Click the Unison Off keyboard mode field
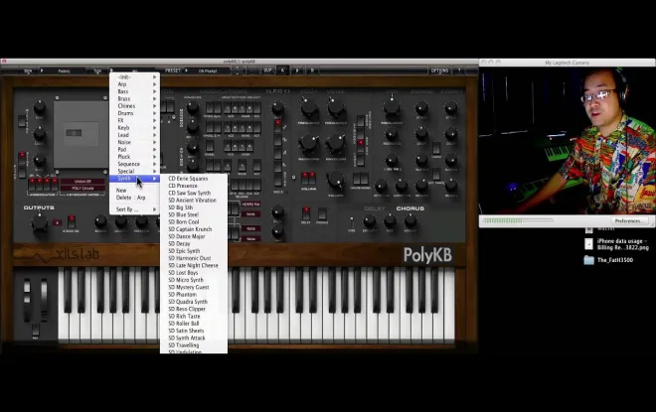Viewport: 656px width, 412px height. 82,182
